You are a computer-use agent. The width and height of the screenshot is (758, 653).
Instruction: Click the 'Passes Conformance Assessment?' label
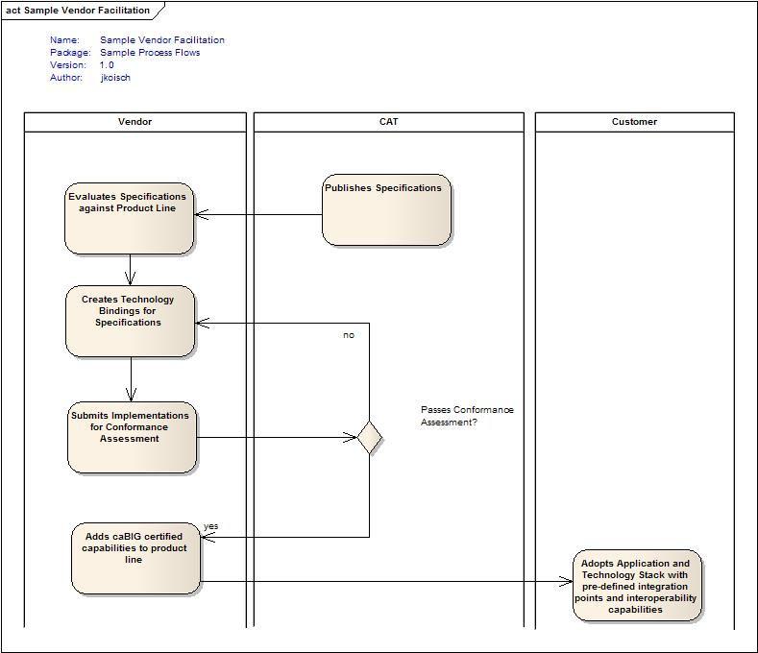click(467, 416)
